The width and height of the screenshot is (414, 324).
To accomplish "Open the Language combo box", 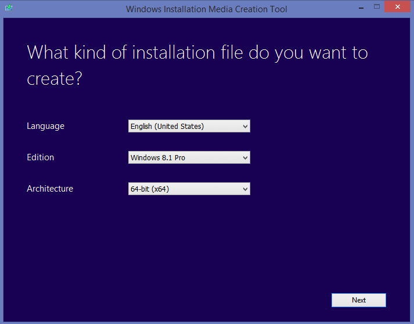I will click(189, 126).
